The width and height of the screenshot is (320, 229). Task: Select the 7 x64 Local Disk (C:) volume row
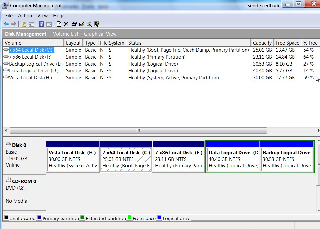click(161, 50)
